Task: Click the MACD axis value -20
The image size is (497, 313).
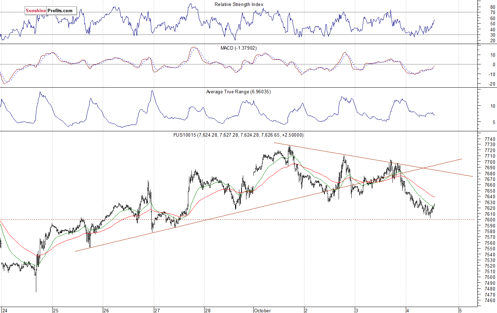Action: point(492,84)
